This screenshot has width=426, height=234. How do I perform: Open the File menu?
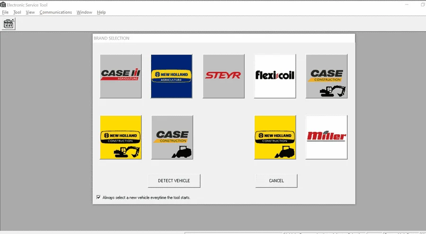pyautogui.click(x=5, y=12)
